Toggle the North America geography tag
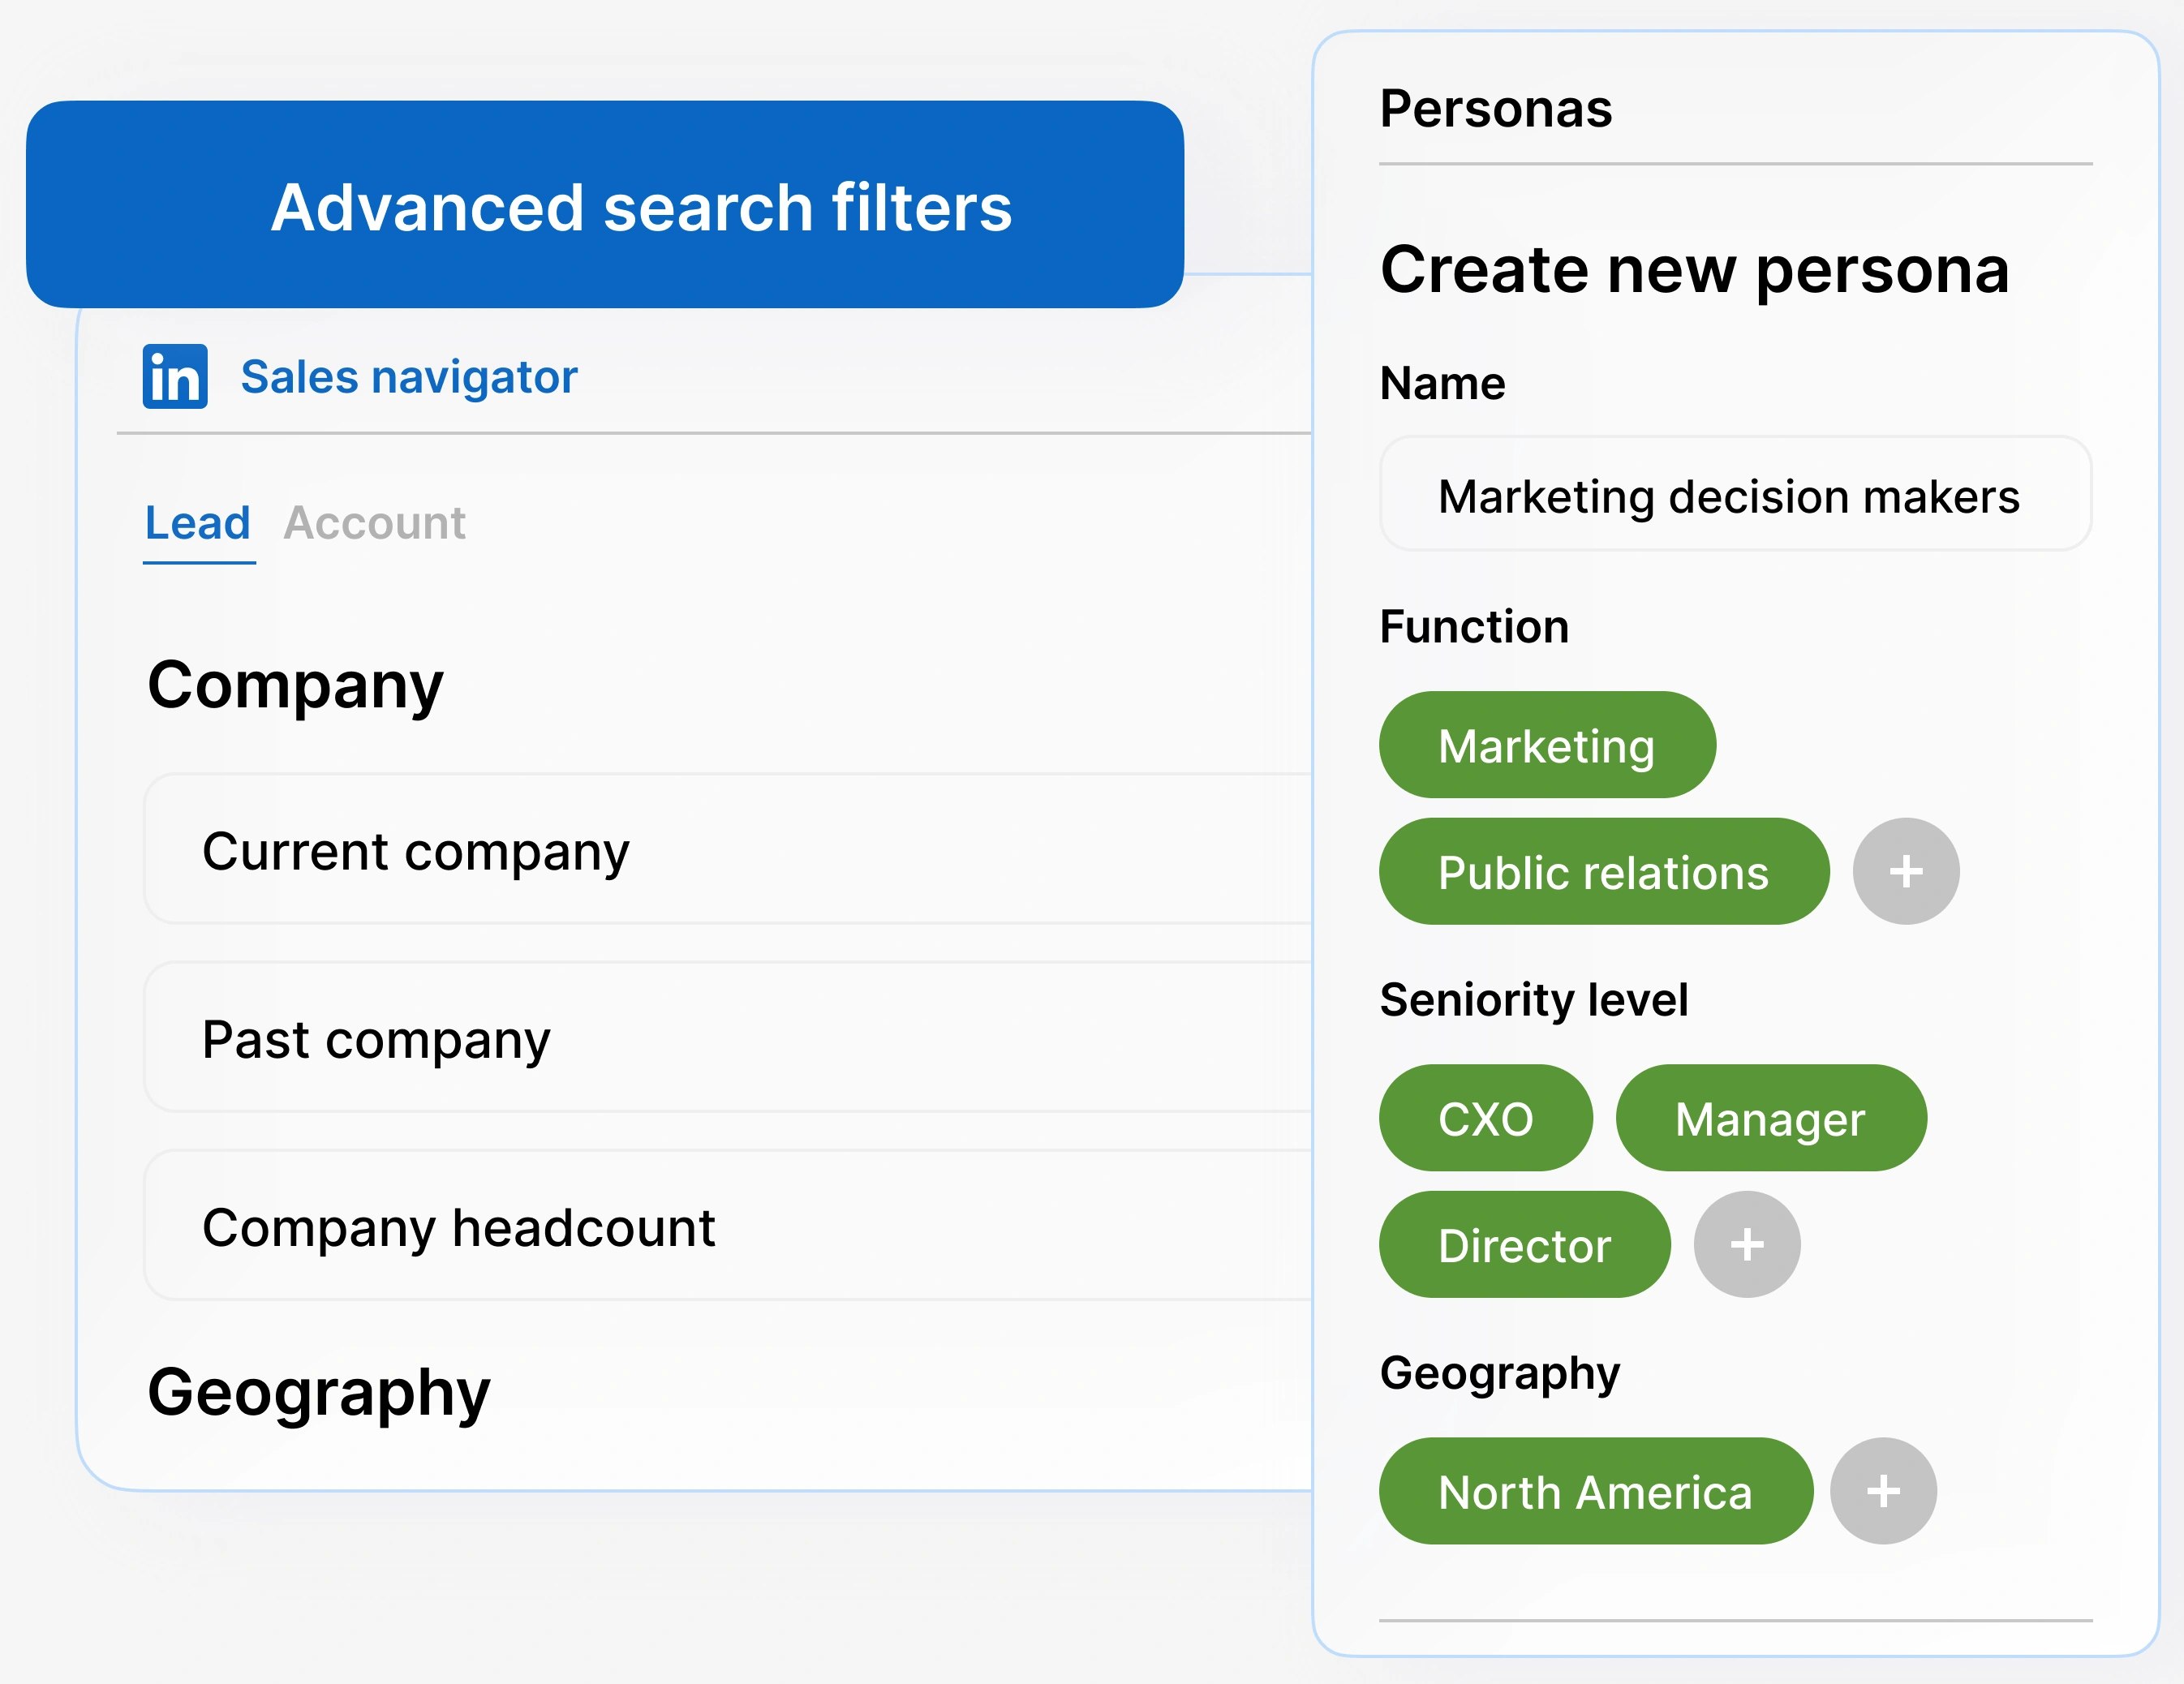2184x1684 pixels. pyautogui.click(x=1595, y=1491)
